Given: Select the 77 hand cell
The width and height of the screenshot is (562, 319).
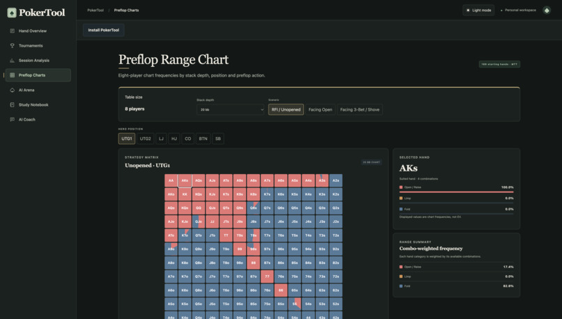Looking at the screenshot, I should point(267,277).
